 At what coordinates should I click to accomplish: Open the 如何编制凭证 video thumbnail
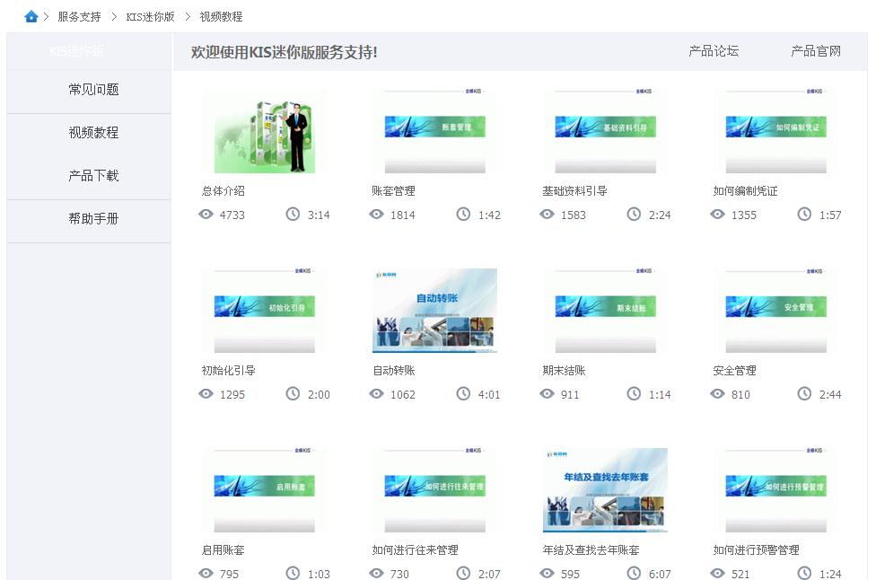(776, 132)
